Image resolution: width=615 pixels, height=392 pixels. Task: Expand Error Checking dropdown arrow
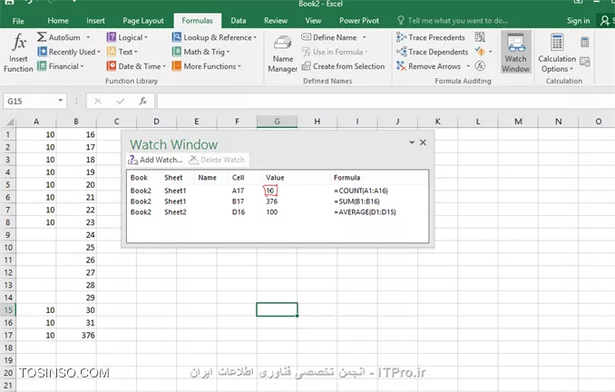tap(490, 52)
